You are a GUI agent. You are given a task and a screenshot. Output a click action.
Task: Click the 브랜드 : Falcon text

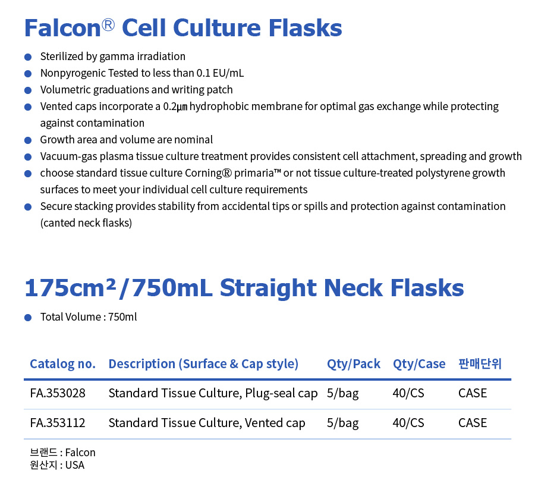coord(63,453)
